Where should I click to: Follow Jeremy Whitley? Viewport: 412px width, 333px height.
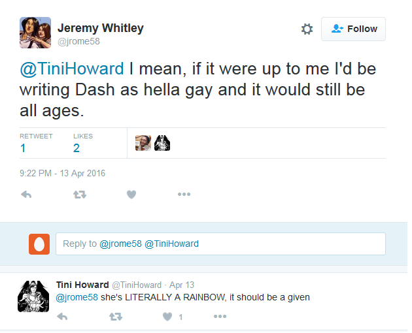pyautogui.click(x=353, y=29)
